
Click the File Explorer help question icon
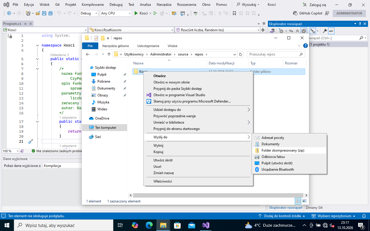click(x=305, y=46)
